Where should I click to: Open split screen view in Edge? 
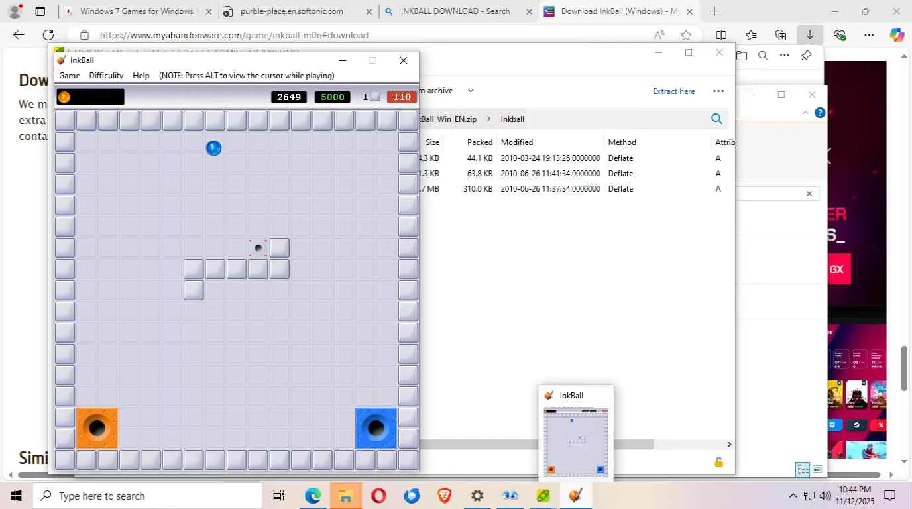[721, 35]
